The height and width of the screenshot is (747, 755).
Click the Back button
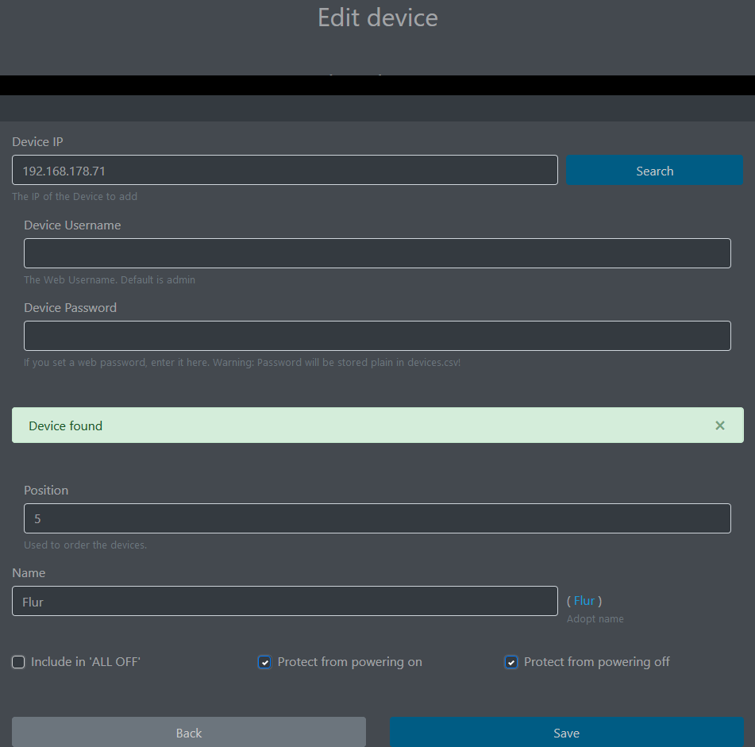coord(188,732)
